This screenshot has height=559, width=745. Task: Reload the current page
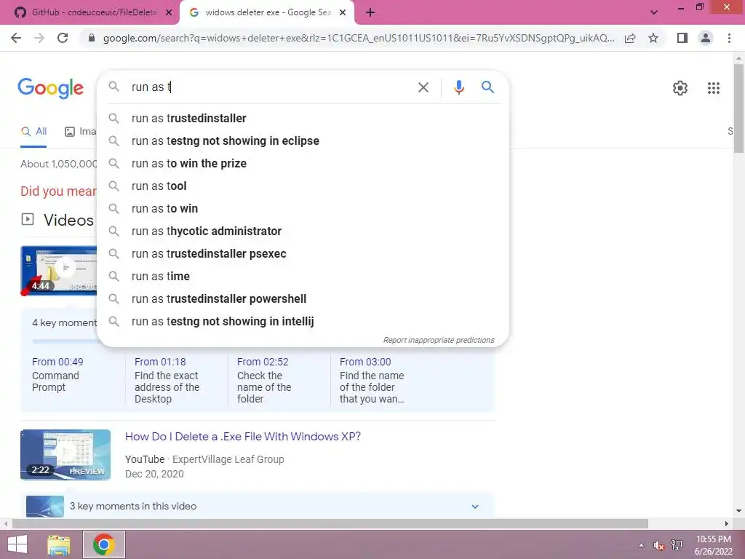[63, 38]
